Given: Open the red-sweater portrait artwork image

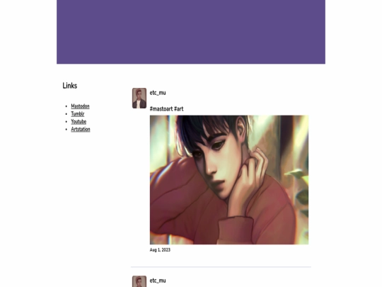Looking at the screenshot, I should click(229, 180).
